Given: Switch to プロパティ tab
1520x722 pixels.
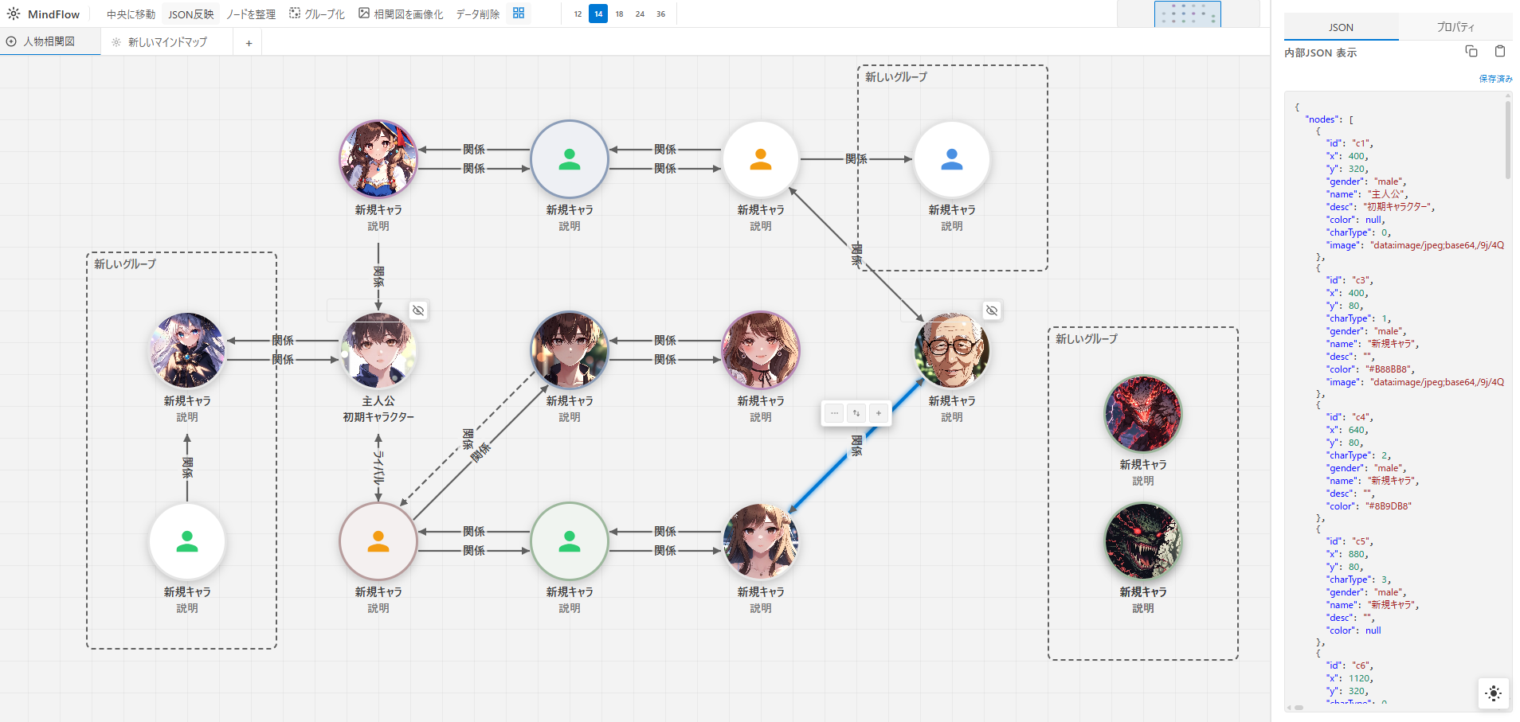Looking at the screenshot, I should point(1455,27).
